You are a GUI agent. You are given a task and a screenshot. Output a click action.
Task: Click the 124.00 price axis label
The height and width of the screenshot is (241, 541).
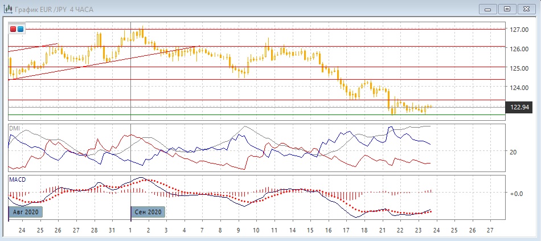(x=519, y=88)
